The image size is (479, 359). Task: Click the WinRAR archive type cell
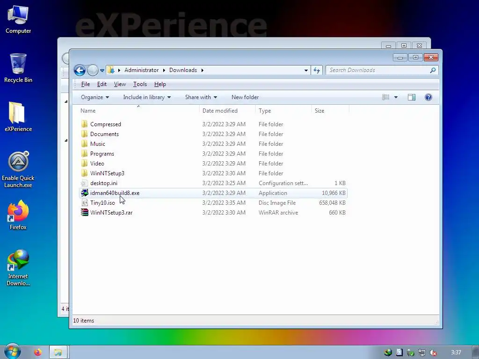tap(278, 213)
